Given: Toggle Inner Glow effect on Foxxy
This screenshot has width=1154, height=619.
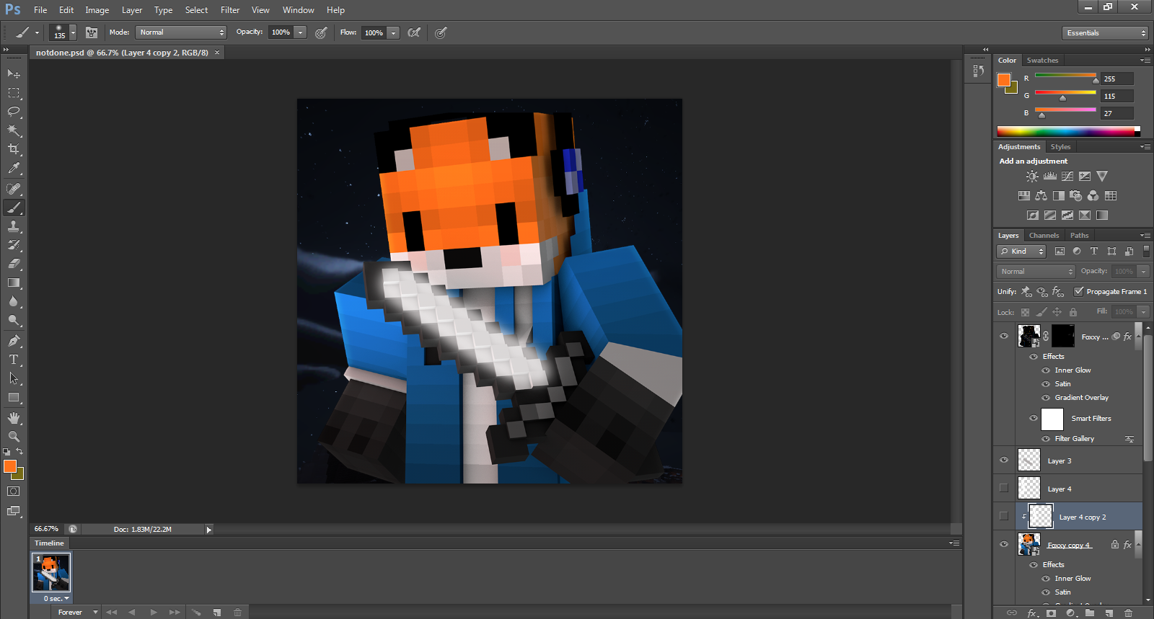Looking at the screenshot, I should point(1046,370).
